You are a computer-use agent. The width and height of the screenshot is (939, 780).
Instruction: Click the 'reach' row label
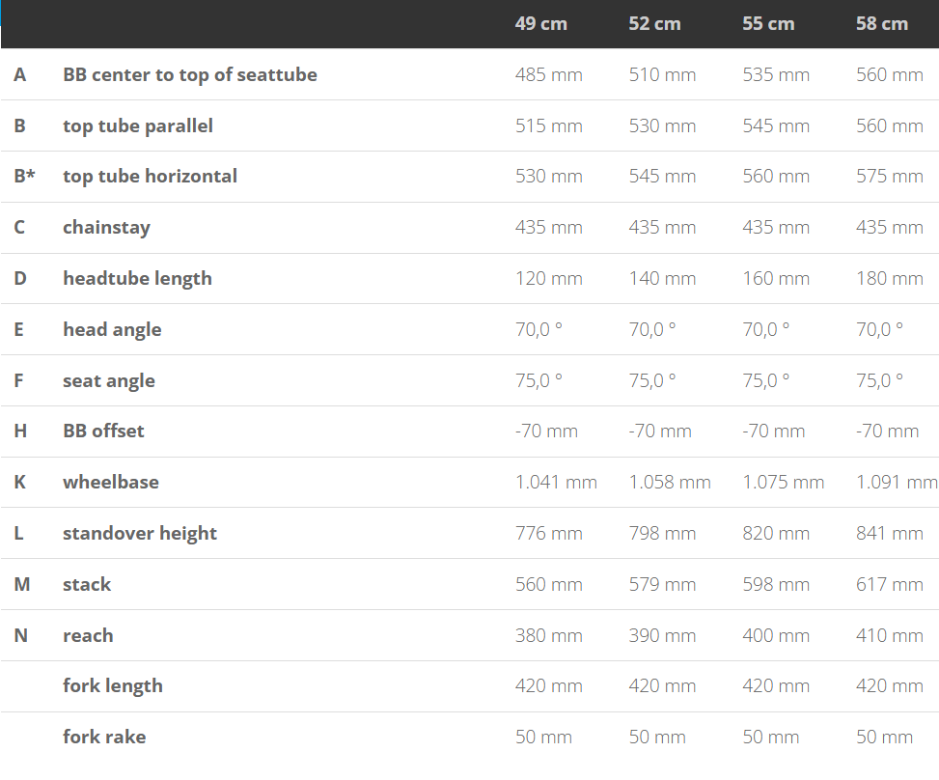click(88, 635)
